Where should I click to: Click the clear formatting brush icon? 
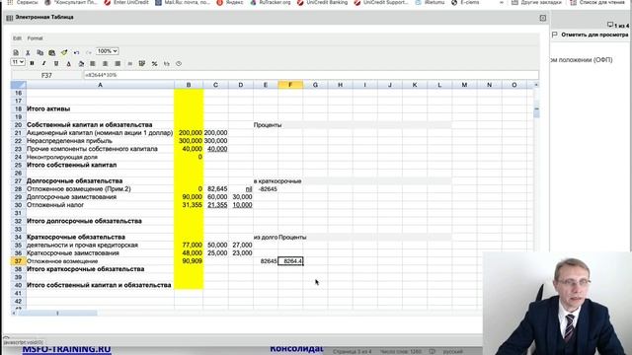(x=64, y=52)
